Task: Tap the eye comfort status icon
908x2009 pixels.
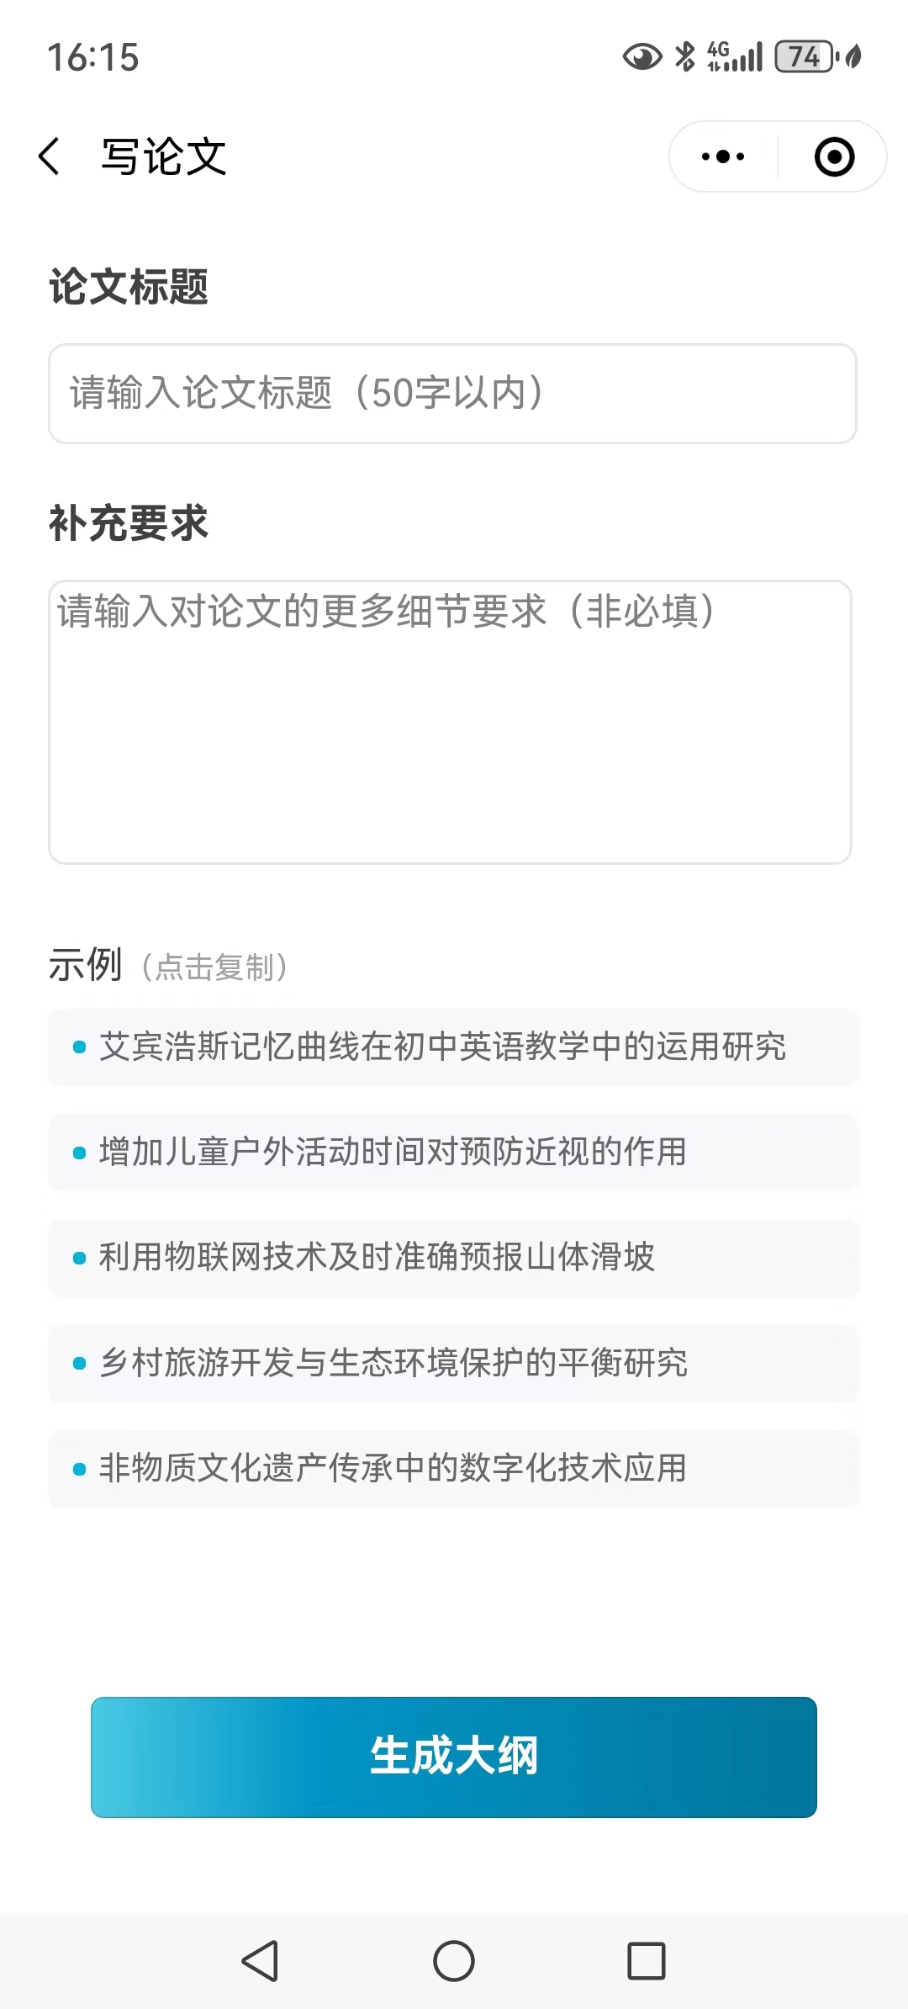Action: [641, 57]
